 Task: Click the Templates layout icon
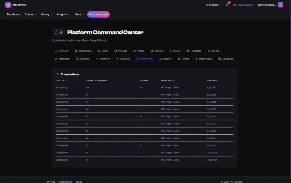188,51
